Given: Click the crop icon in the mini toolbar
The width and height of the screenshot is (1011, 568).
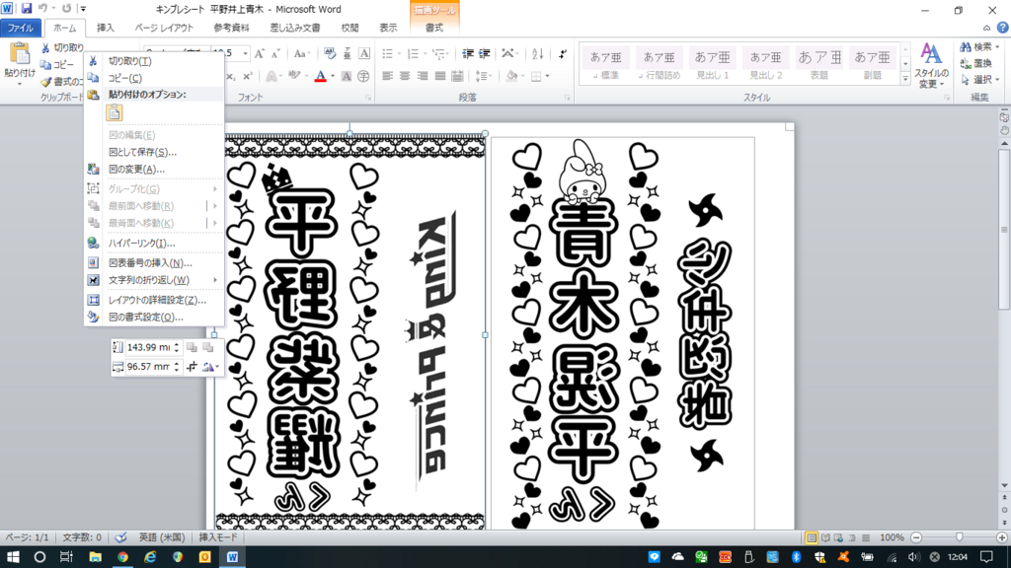Looking at the screenshot, I should (192, 367).
